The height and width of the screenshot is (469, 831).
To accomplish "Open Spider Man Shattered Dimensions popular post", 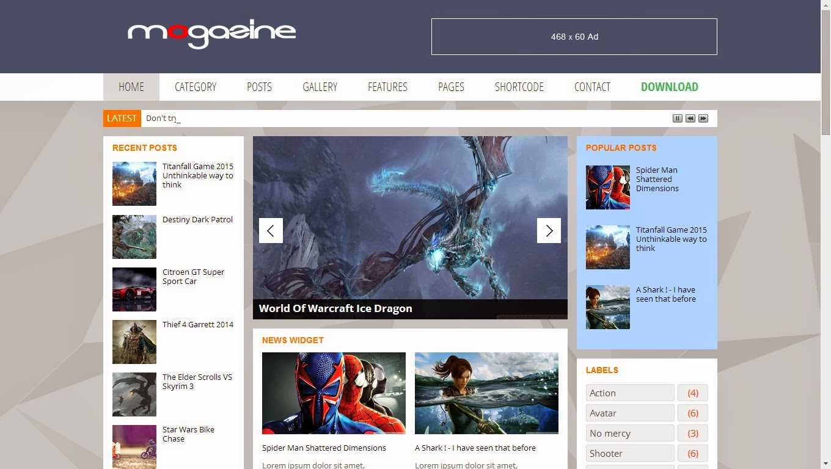I will coord(657,179).
